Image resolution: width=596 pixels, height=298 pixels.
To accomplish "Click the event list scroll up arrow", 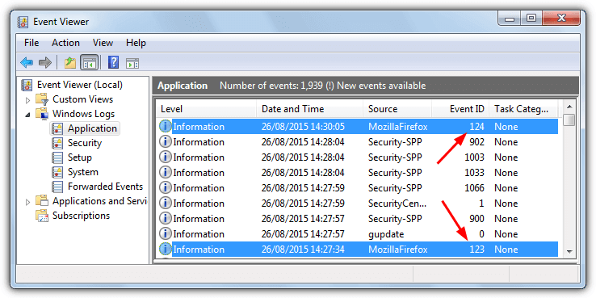I will point(569,107).
